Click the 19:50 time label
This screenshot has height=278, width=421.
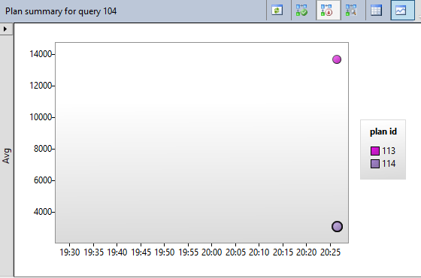point(165,252)
